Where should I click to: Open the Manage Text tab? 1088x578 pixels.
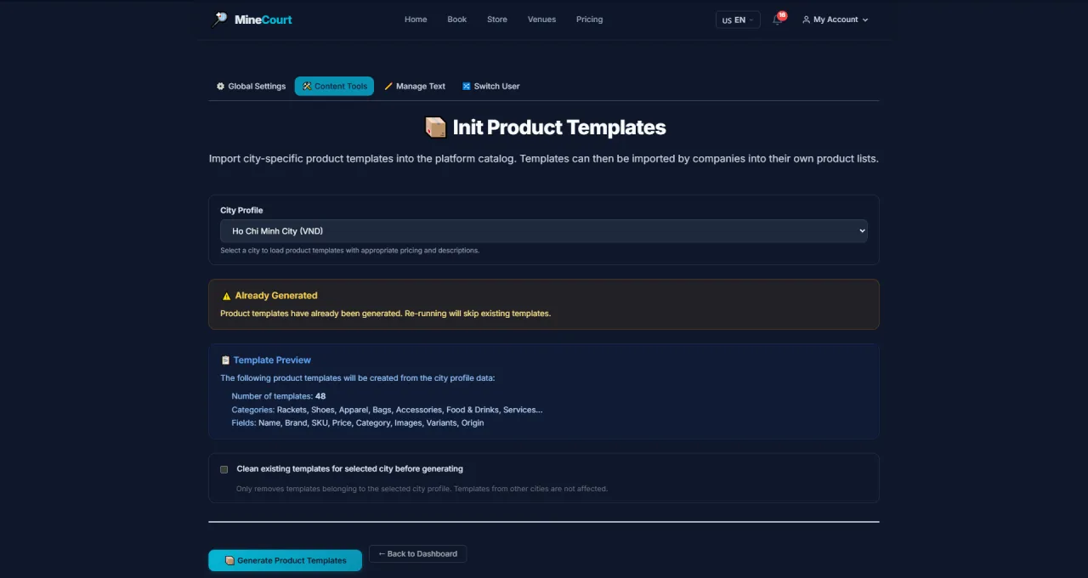pos(415,86)
